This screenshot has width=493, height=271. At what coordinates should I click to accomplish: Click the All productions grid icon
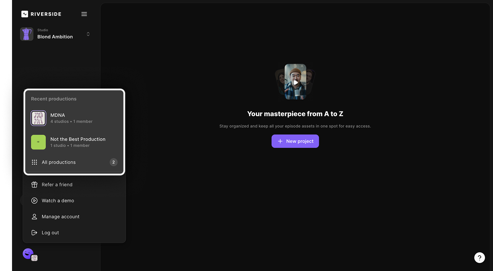(x=34, y=162)
